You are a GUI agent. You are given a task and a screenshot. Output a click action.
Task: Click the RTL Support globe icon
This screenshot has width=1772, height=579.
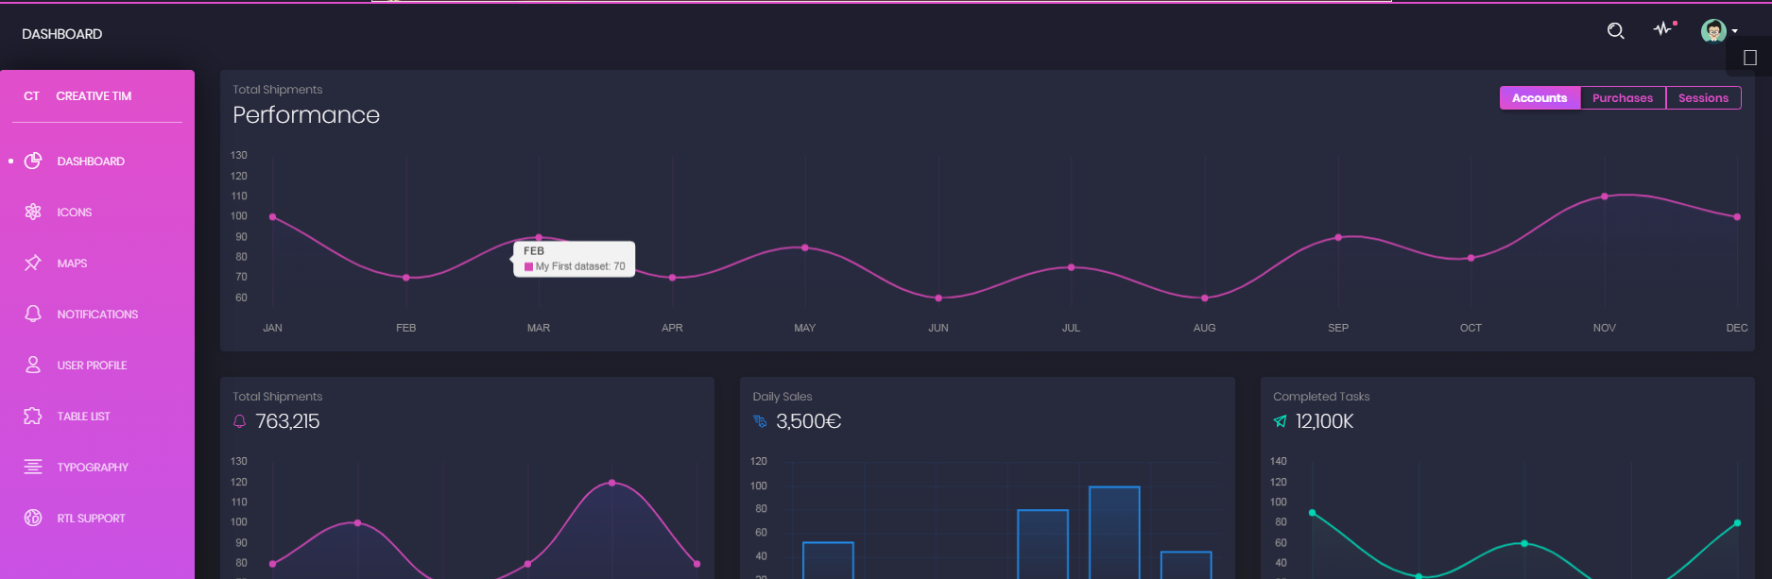(33, 518)
